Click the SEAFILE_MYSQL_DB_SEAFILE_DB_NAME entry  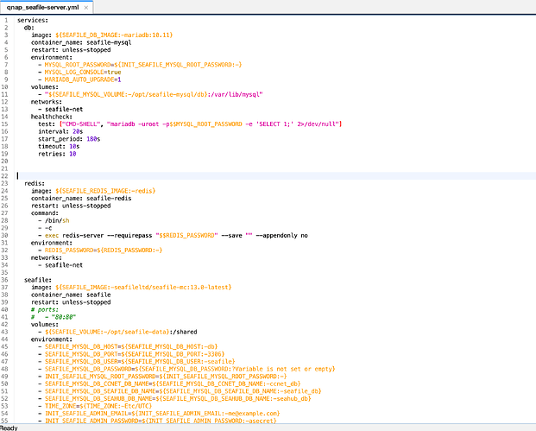click(183, 391)
